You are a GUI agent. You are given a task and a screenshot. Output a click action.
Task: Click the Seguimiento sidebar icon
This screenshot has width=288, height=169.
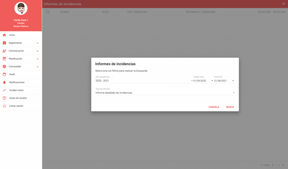click(4, 43)
